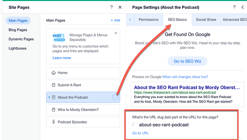Select Lightboxes category
Image resolution: width=247 pixels, height=140 pixels.
click(x=18, y=48)
